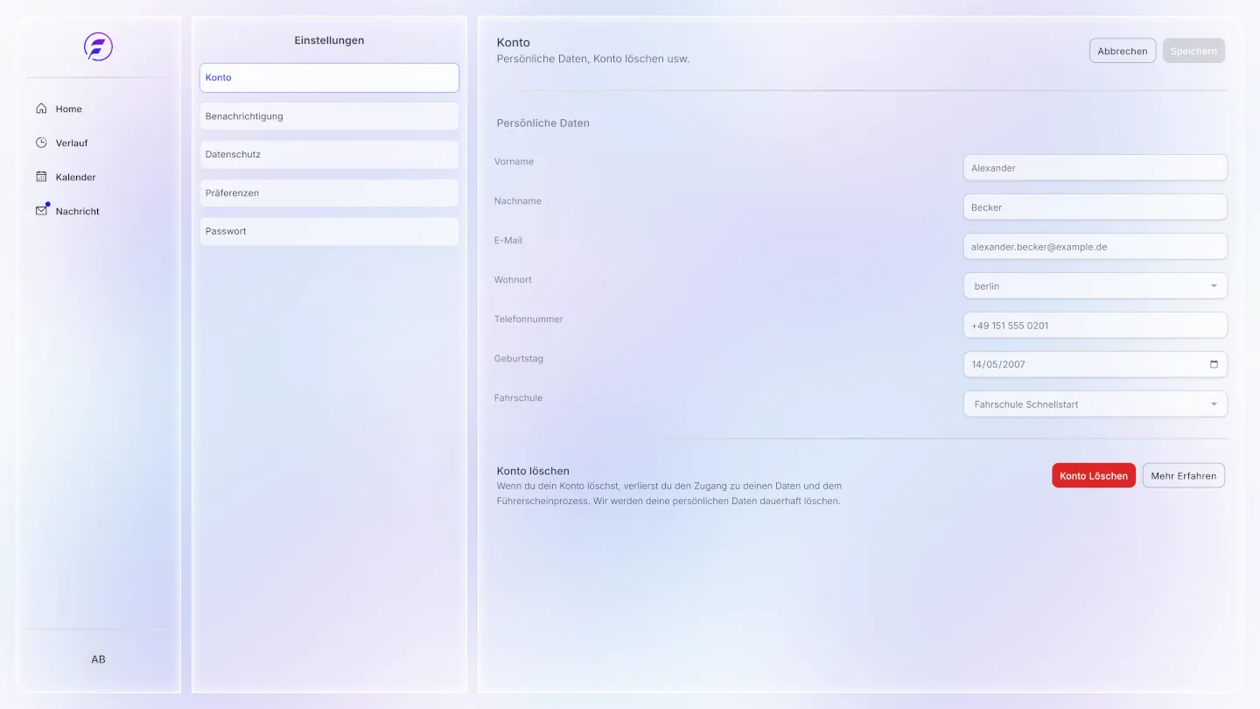The width and height of the screenshot is (1260, 709).
Task: Switch to the Datenschutz settings
Action: coord(329,155)
